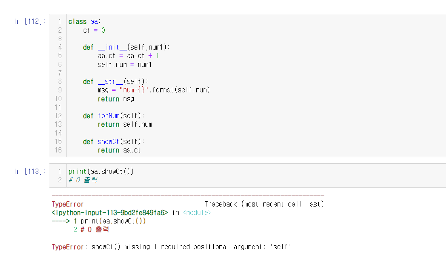The image size is (446, 263).
Task: Click the '<ipython-input-113-9bd2fe849fa6>' text
Action: coord(110,213)
